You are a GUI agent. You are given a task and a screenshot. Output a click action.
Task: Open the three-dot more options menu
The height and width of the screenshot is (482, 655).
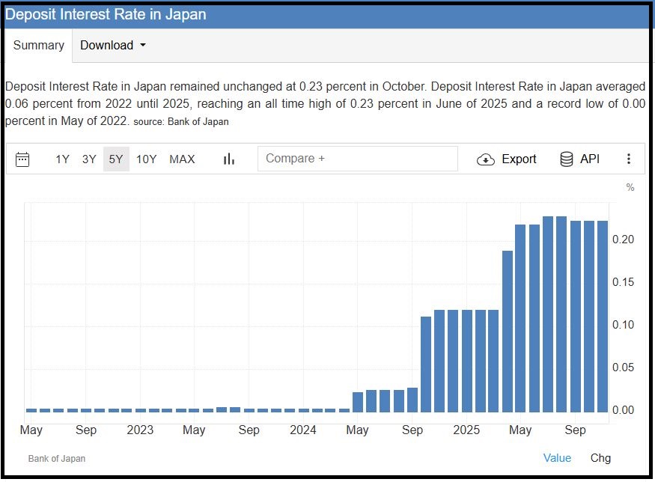click(629, 159)
